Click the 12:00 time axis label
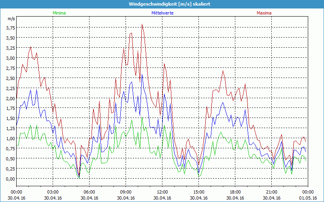Screen dimensions: 324x202 click(162, 192)
